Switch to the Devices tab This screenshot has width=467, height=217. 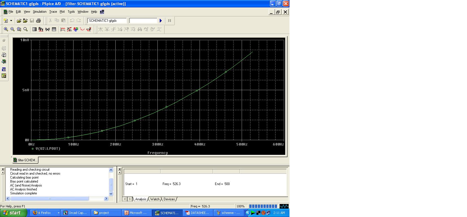[169, 199]
